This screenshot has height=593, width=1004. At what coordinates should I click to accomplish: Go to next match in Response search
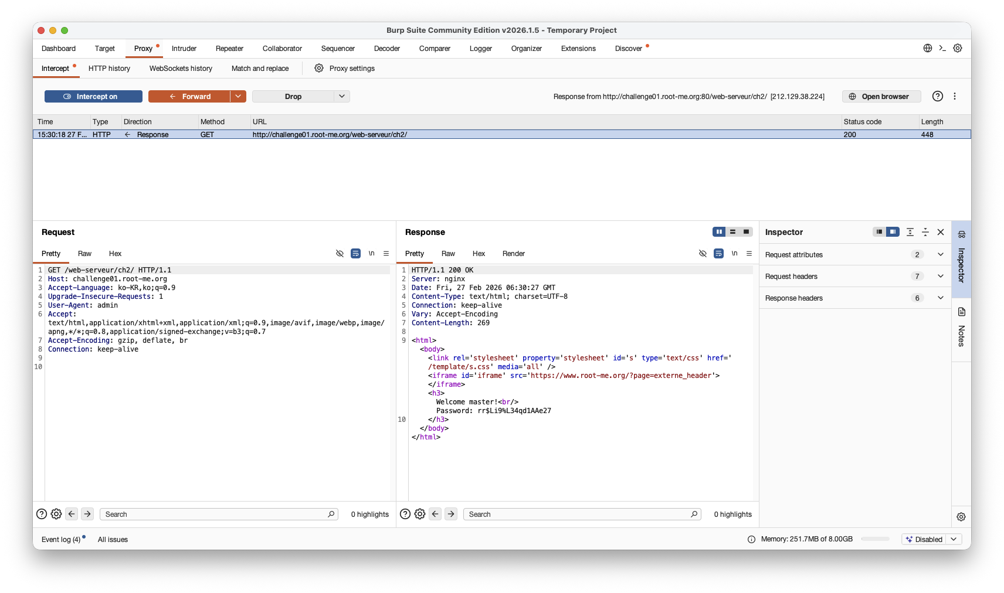(x=451, y=514)
